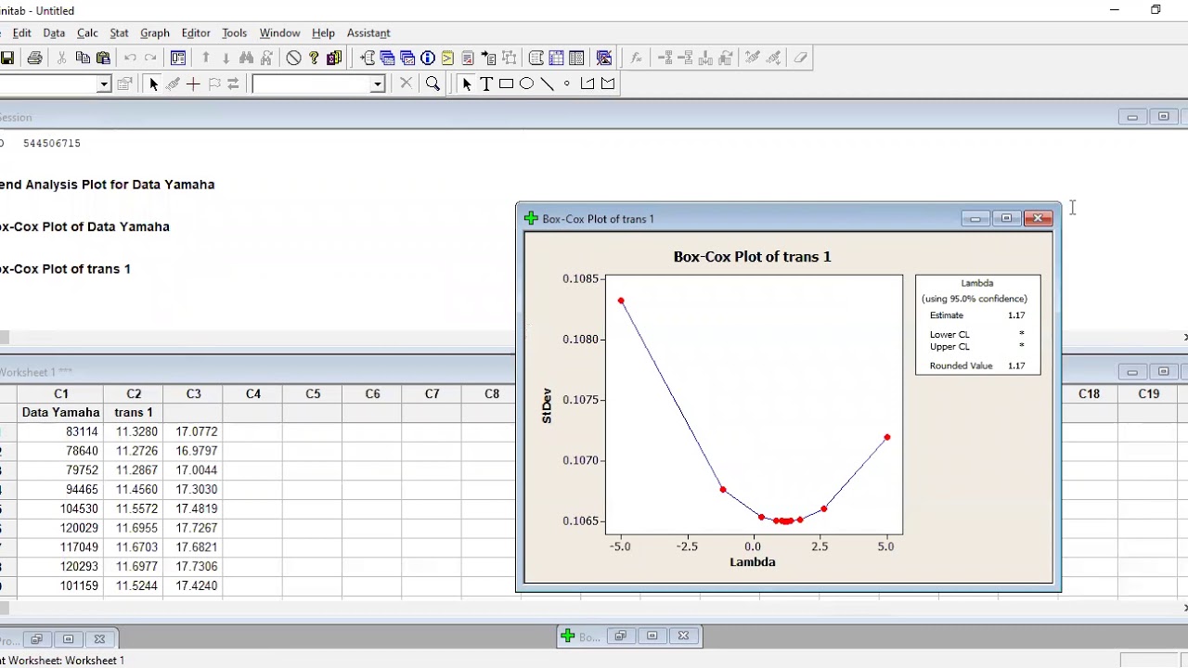Open the Edit menu
This screenshot has width=1188, height=668.
pos(21,32)
